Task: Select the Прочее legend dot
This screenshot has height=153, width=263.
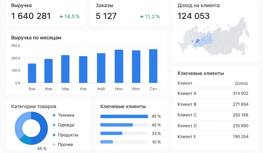Action: 54,145
